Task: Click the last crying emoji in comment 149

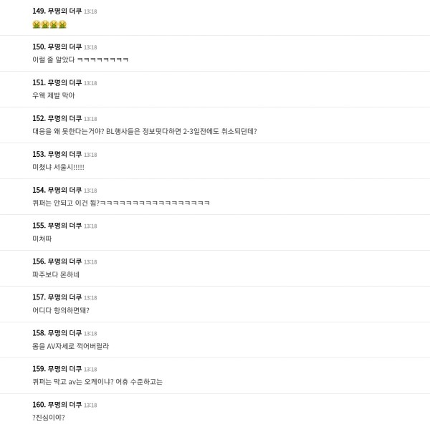Action: (62, 24)
